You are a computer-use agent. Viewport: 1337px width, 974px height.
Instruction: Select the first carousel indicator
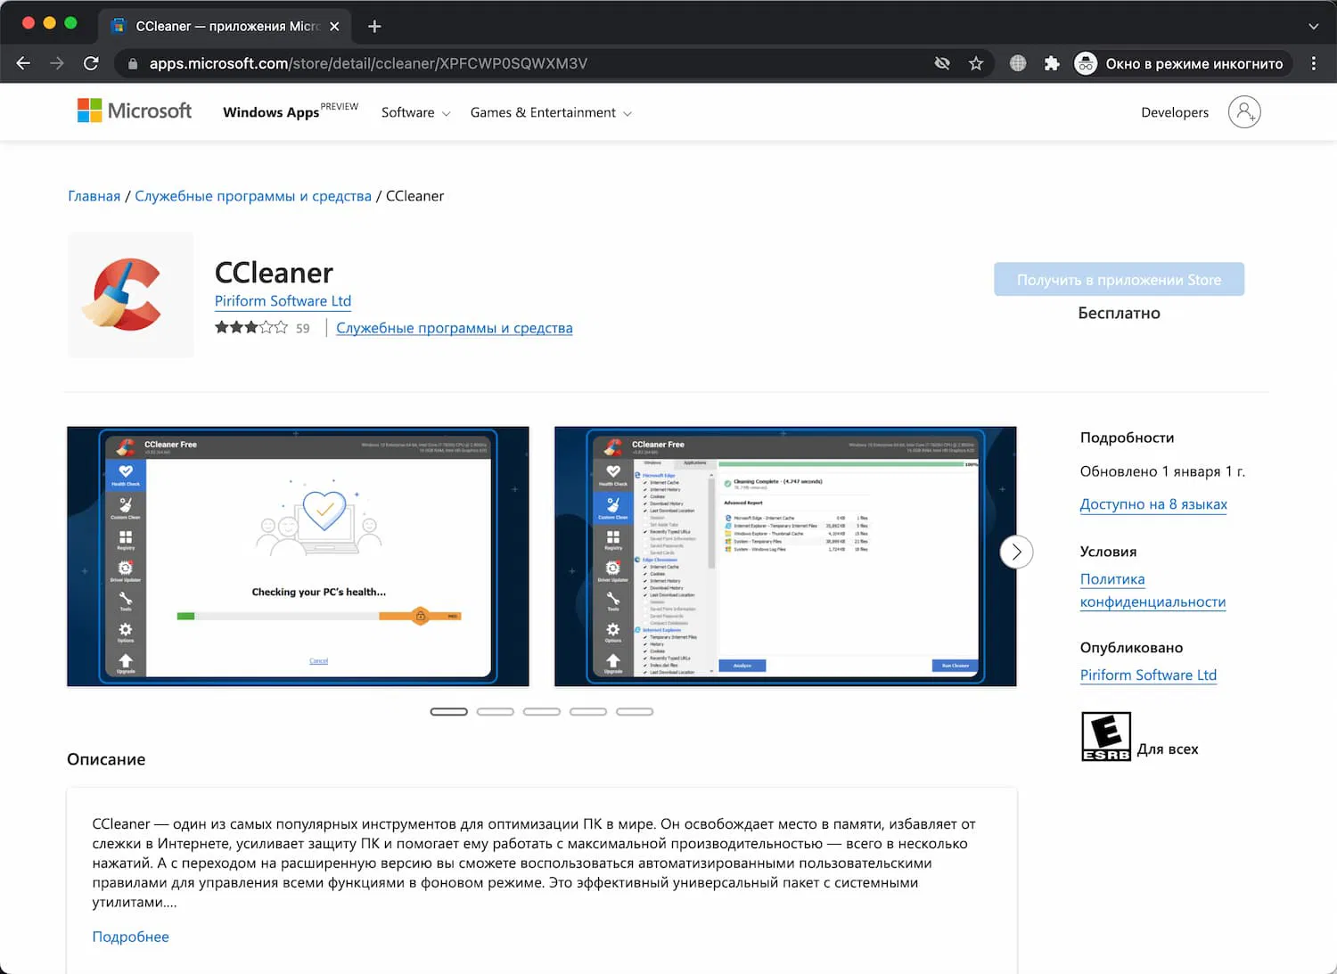click(x=449, y=711)
